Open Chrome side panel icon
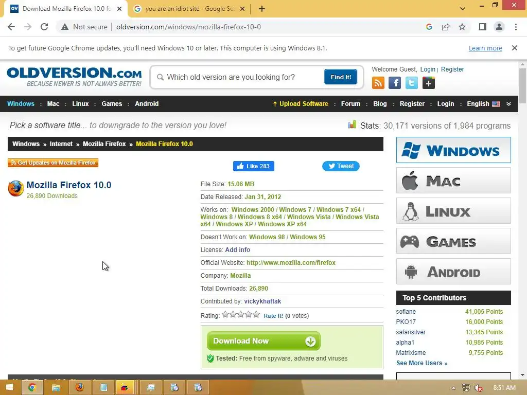The height and width of the screenshot is (395, 527). pos(483,27)
